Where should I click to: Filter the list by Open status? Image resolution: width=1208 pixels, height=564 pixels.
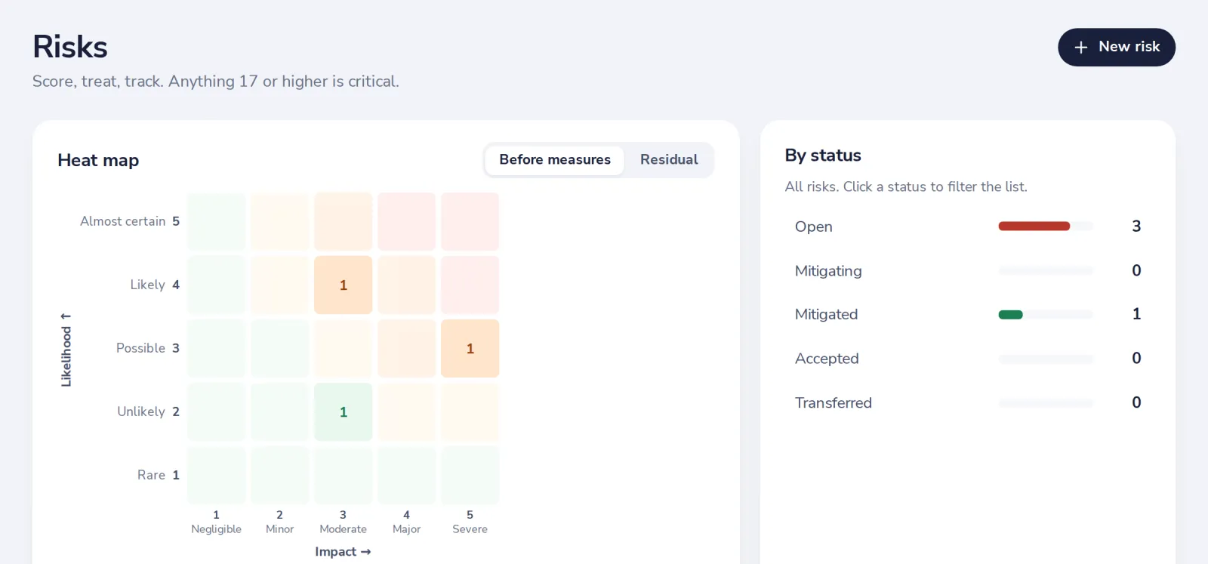(x=968, y=227)
